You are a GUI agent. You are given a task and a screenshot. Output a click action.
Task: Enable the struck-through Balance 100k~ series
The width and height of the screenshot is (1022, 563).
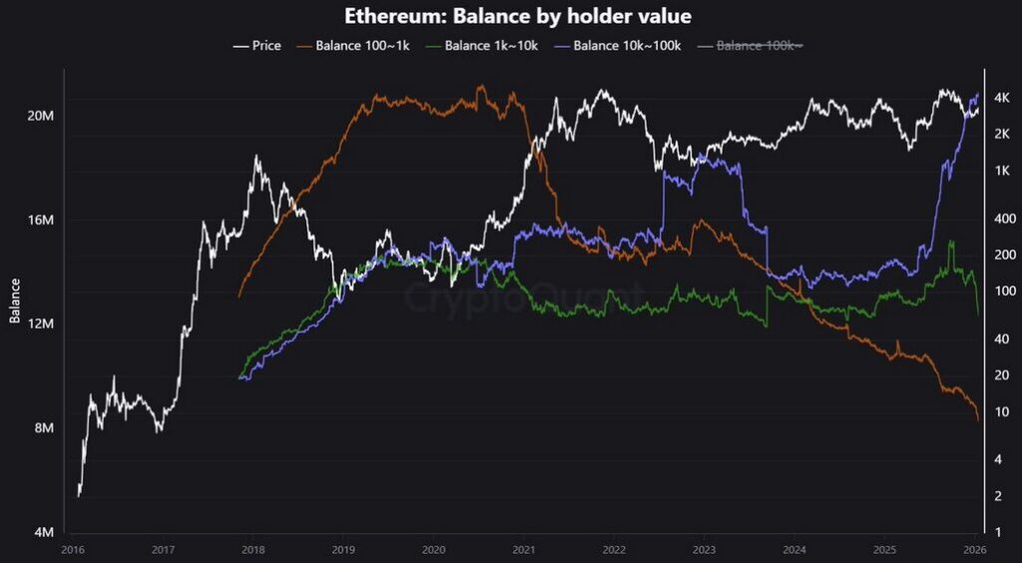(761, 46)
